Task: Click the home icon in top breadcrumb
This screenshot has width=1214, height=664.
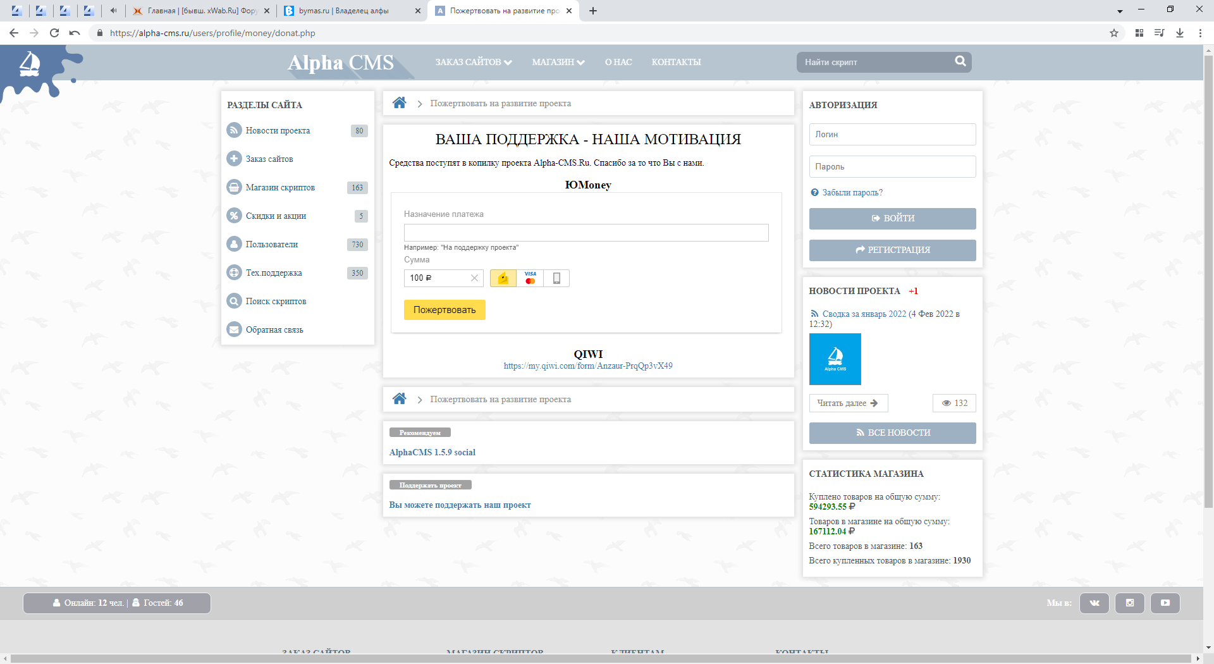Action: click(399, 103)
